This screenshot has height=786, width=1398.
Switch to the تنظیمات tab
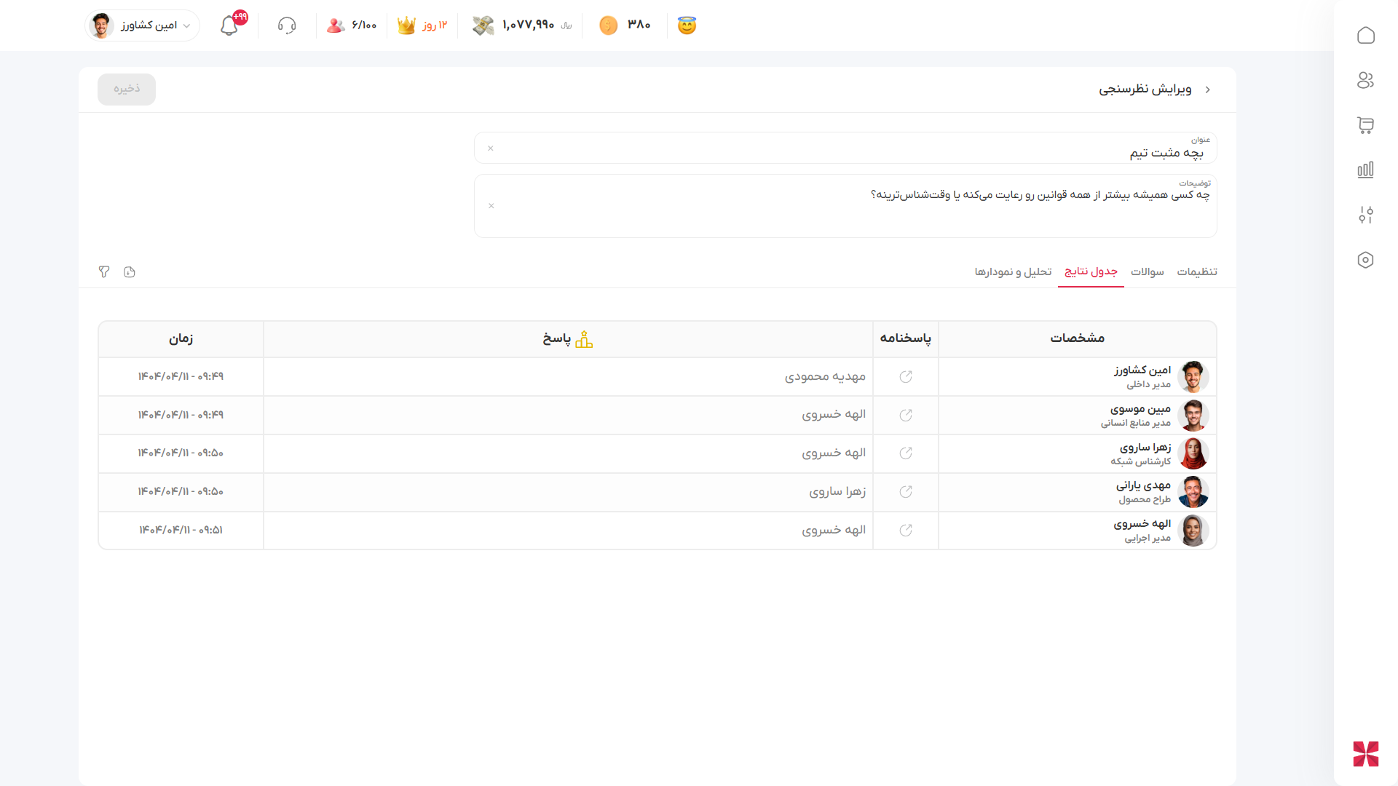(1197, 271)
